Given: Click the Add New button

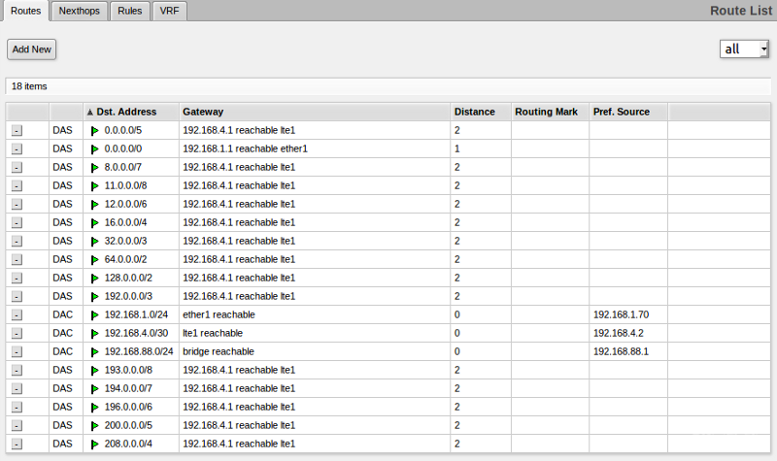Looking at the screenshot, I should point(32,49).
